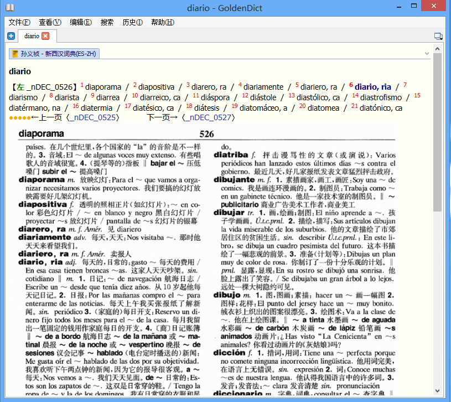
Task: Open the 查看(V) menu
Action: (50, 22)
